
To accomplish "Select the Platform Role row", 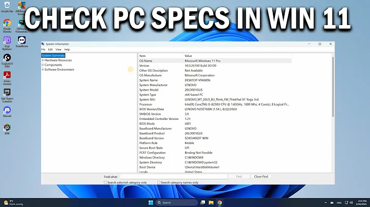I will [x=215, y=143].
